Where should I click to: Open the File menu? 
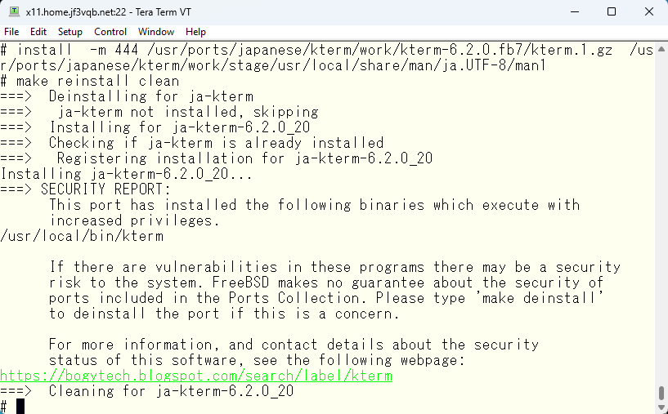[11, 32]
